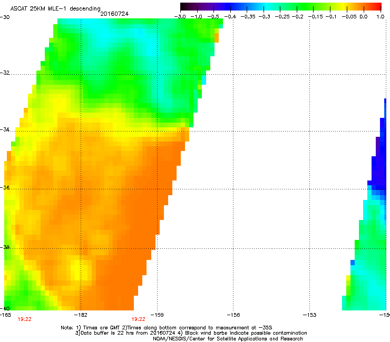Click the latitude label "-30"
Image resolution: width=390 pixels, height=342 pixels.
click(5, 17)
